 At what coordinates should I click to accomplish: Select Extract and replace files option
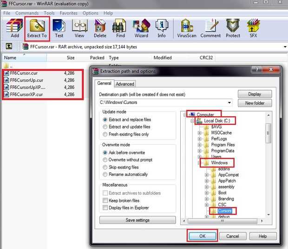(x=105, y=120)
